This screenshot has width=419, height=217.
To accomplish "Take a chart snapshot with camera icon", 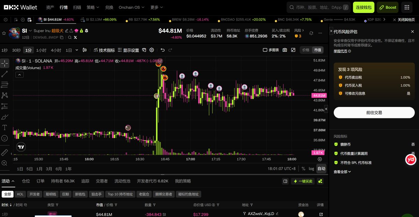I will pos(285,50).
